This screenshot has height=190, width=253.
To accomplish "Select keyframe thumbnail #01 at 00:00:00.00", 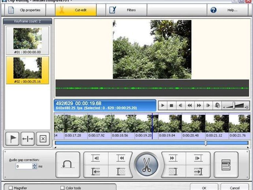I will click(x=27, y=40).
